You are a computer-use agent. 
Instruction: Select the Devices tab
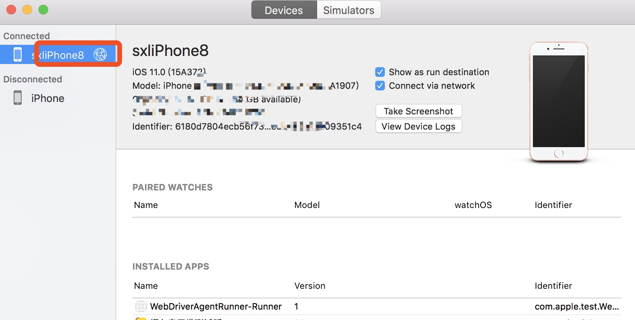tap(284, 10)
